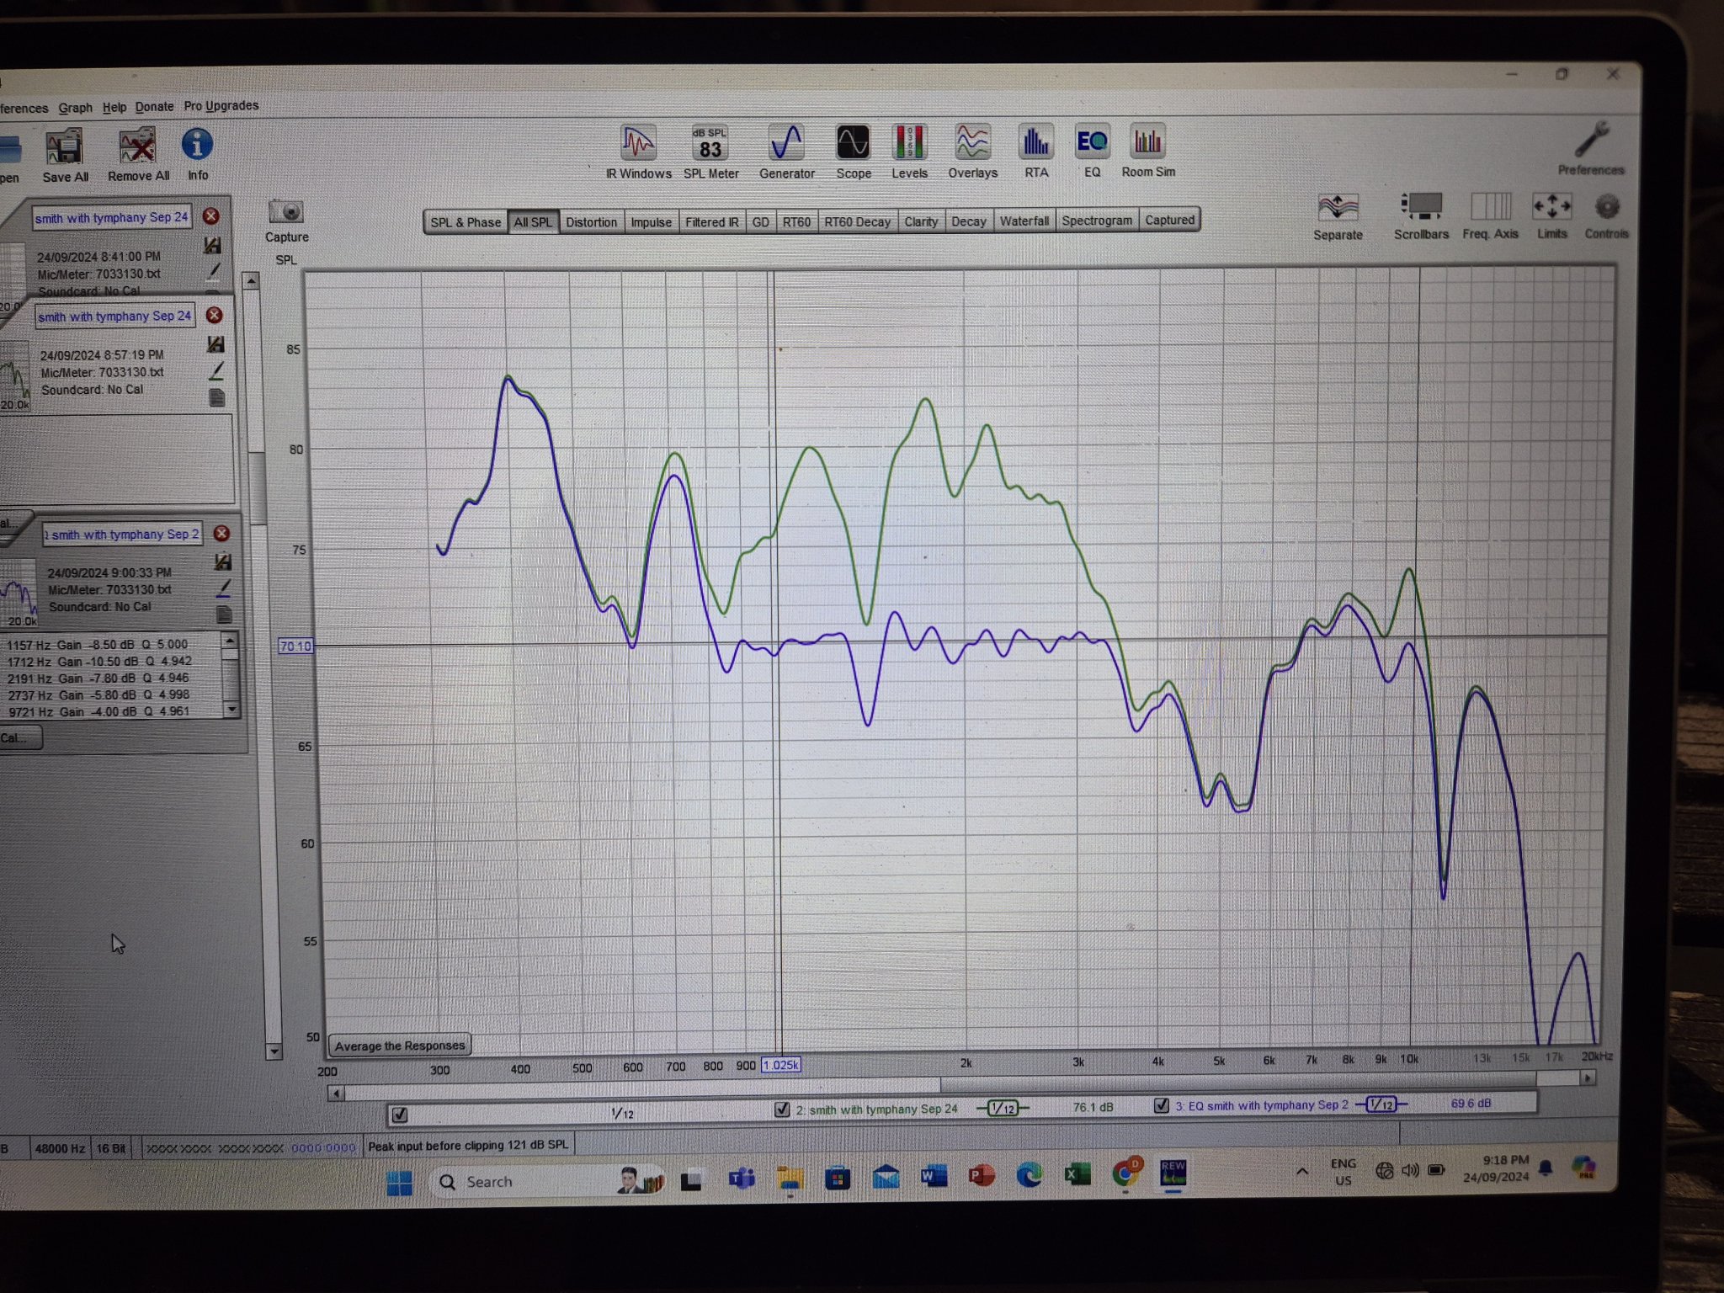Save the 9:00:33 PM measurement
This screenshot has height=1293, width=1724.
pyautogui.click(x=223, y=561)
